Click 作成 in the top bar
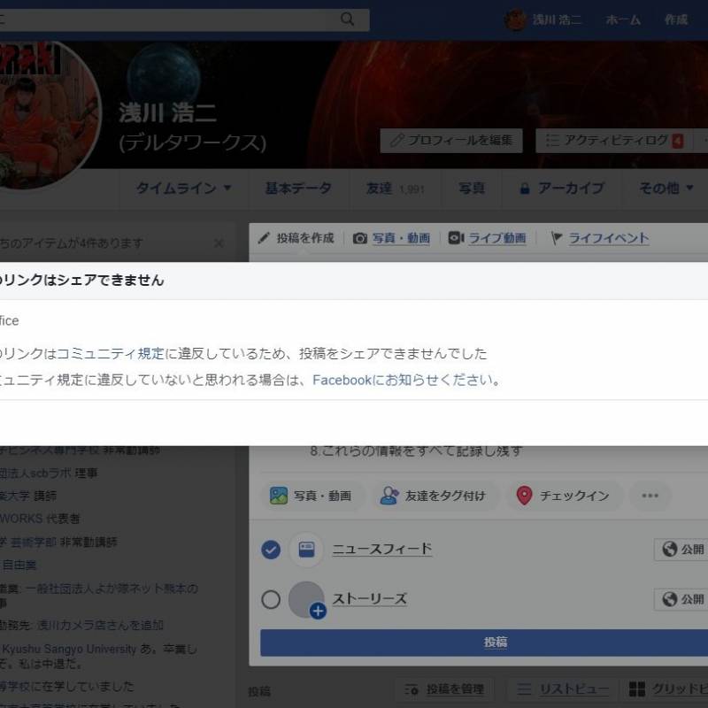Viewport: 708px width, 708px height. tap(676, 19)
